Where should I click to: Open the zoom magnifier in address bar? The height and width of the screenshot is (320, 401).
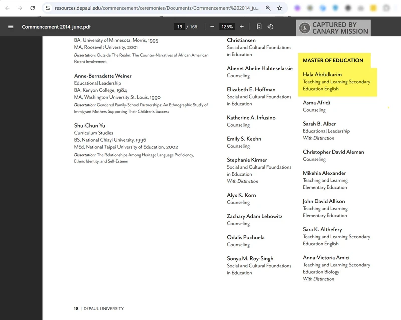(268, 8)
